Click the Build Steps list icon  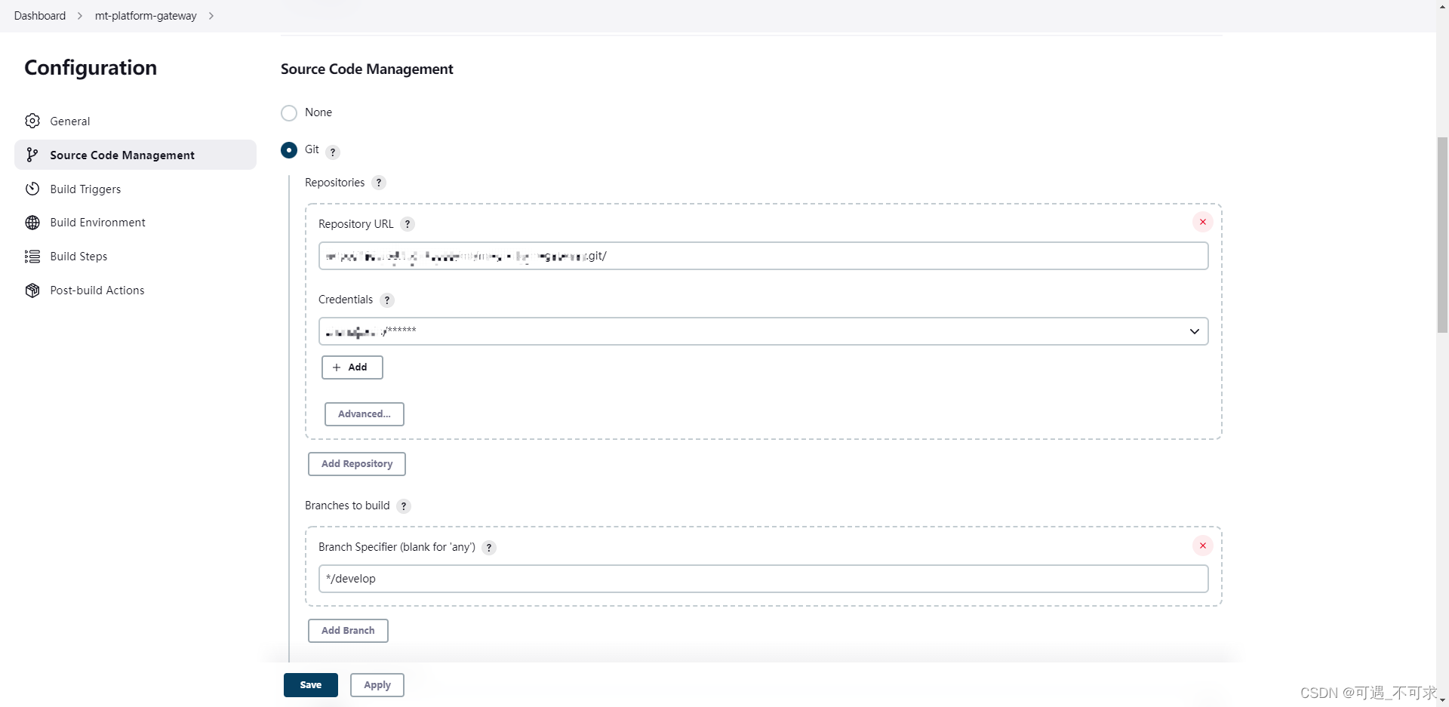click(x=32, y=257)
